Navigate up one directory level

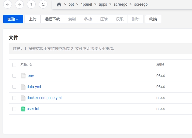pyautogui.click(x=31, y=4)
